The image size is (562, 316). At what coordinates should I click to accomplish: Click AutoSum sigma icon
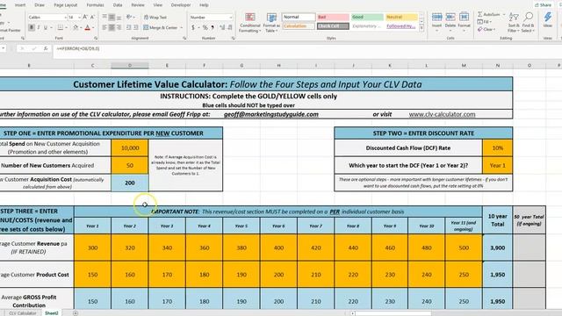pos(480,14)
